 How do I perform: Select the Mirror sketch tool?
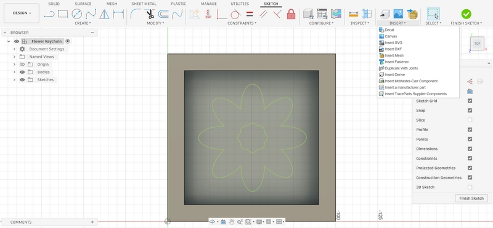pyautogui.click(x=104, y=14)
